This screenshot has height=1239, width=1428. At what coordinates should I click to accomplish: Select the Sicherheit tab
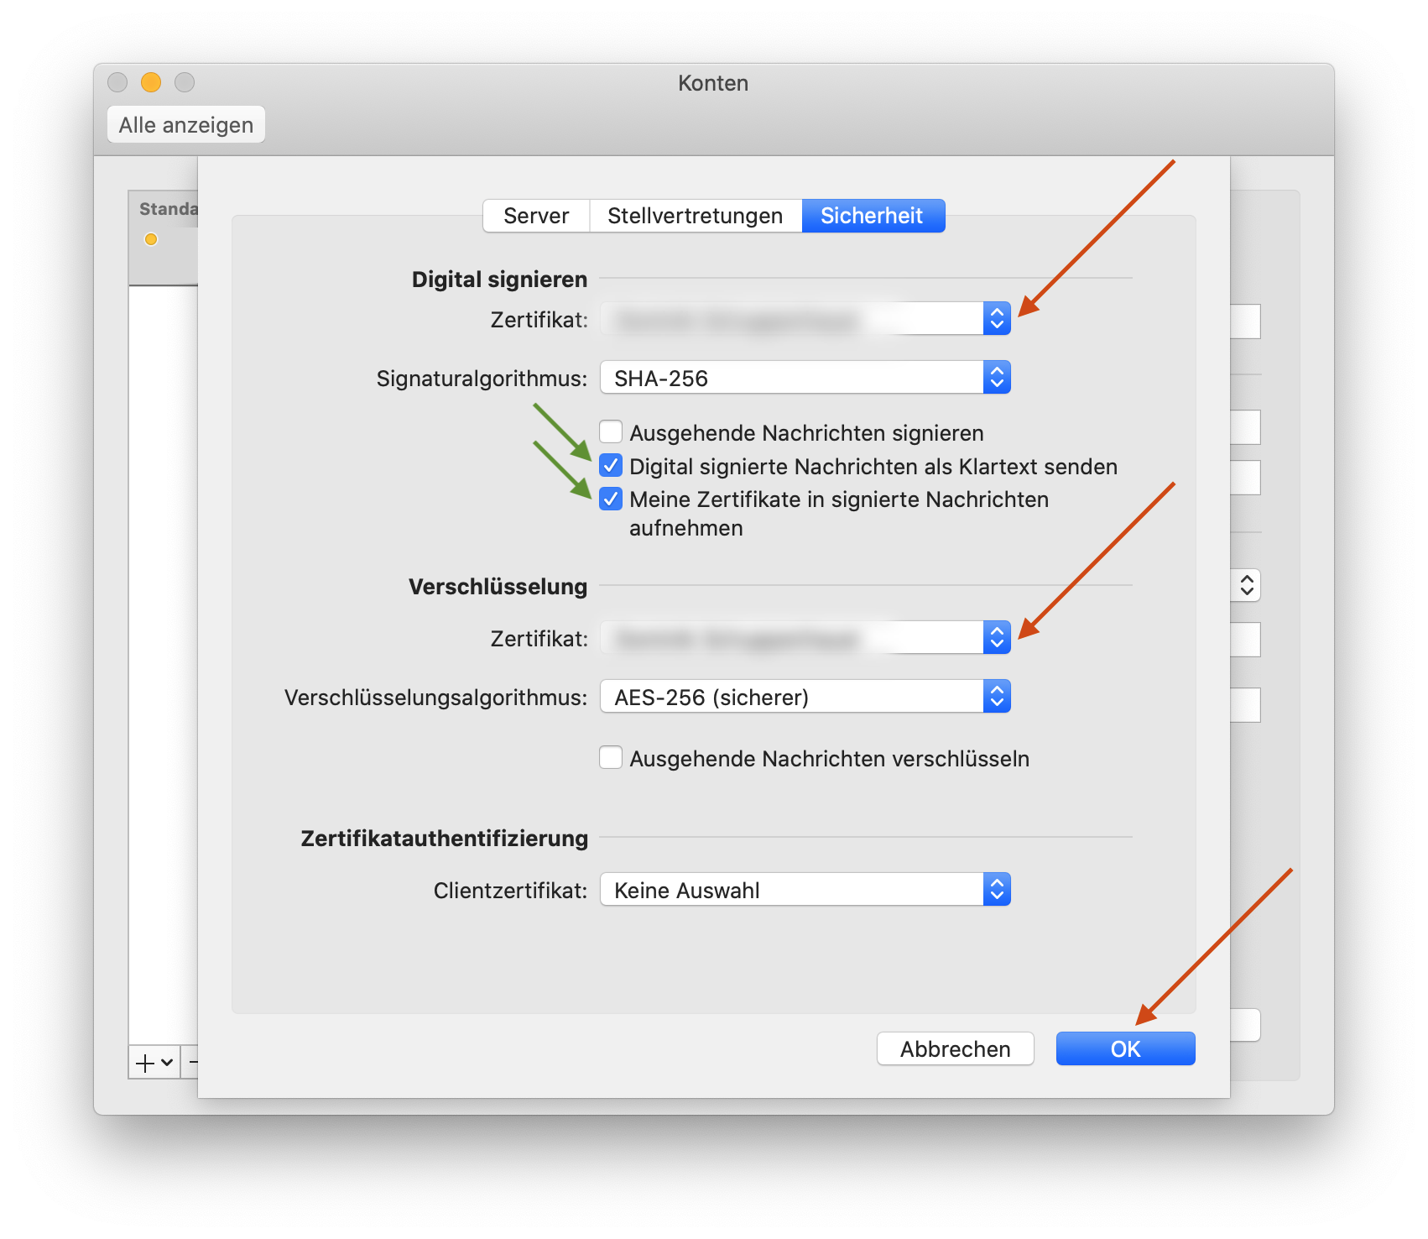(x=873, y=216)
